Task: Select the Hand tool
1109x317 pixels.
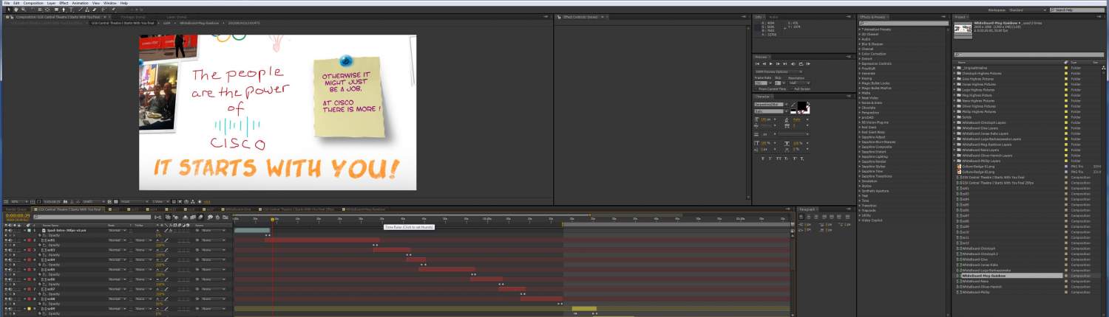Action: (x=16, y=10)
